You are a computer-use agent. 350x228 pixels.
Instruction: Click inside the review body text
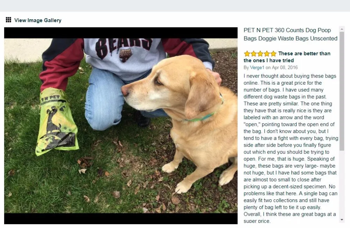290,148
